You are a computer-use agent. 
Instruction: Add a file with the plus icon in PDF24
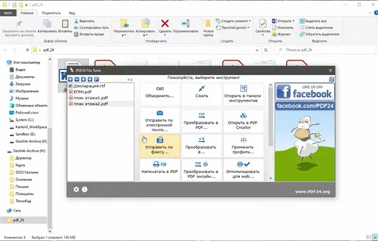coord(70,79)
